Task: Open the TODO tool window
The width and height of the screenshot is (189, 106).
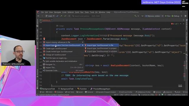Action: coord(49,92)
